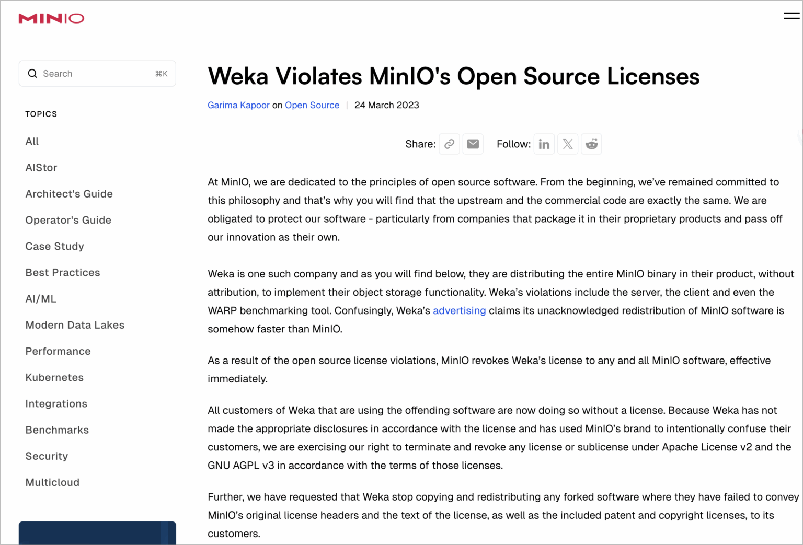803x545 pixels.
Task: Follow MinIO on Reddit
Action: click(x=591, y=144)
